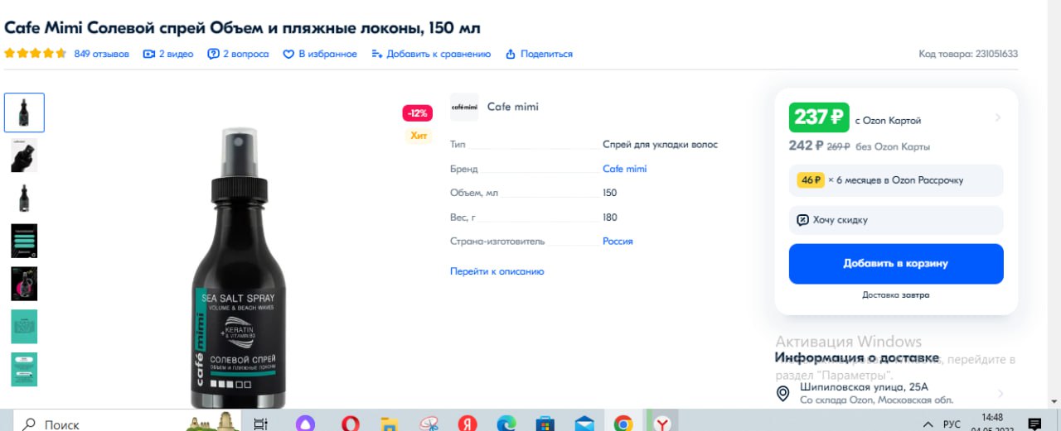Click the Россия country link
Screen dimensions: 1061x431
618,242
